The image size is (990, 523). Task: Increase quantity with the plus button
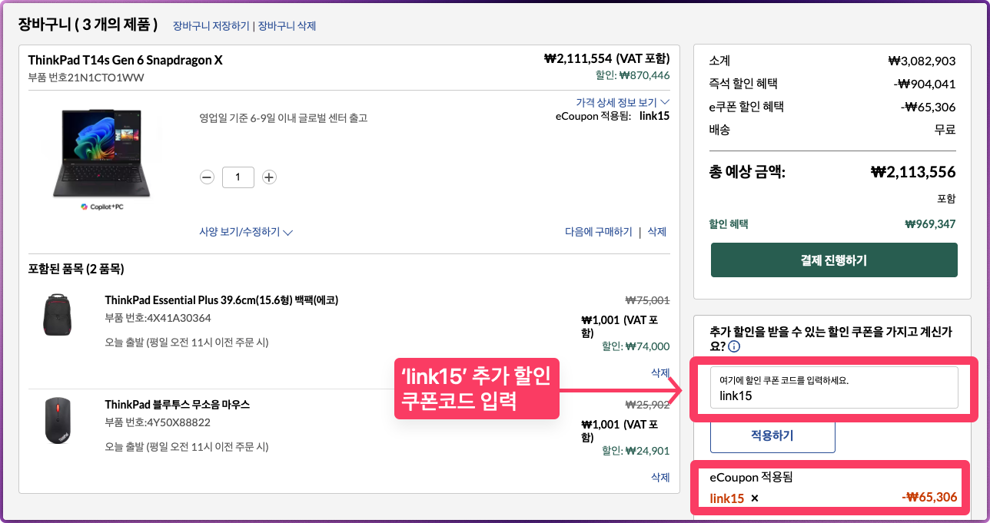coord(269,177)
